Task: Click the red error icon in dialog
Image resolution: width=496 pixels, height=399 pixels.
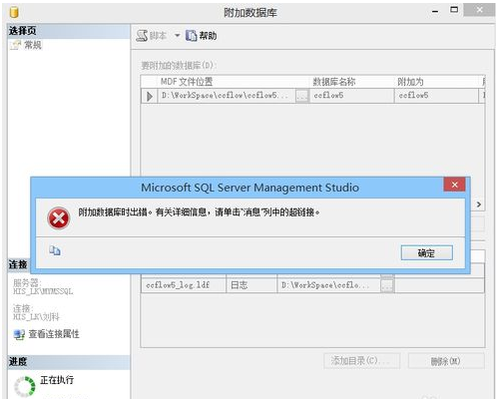Action: tap(59, 218)
